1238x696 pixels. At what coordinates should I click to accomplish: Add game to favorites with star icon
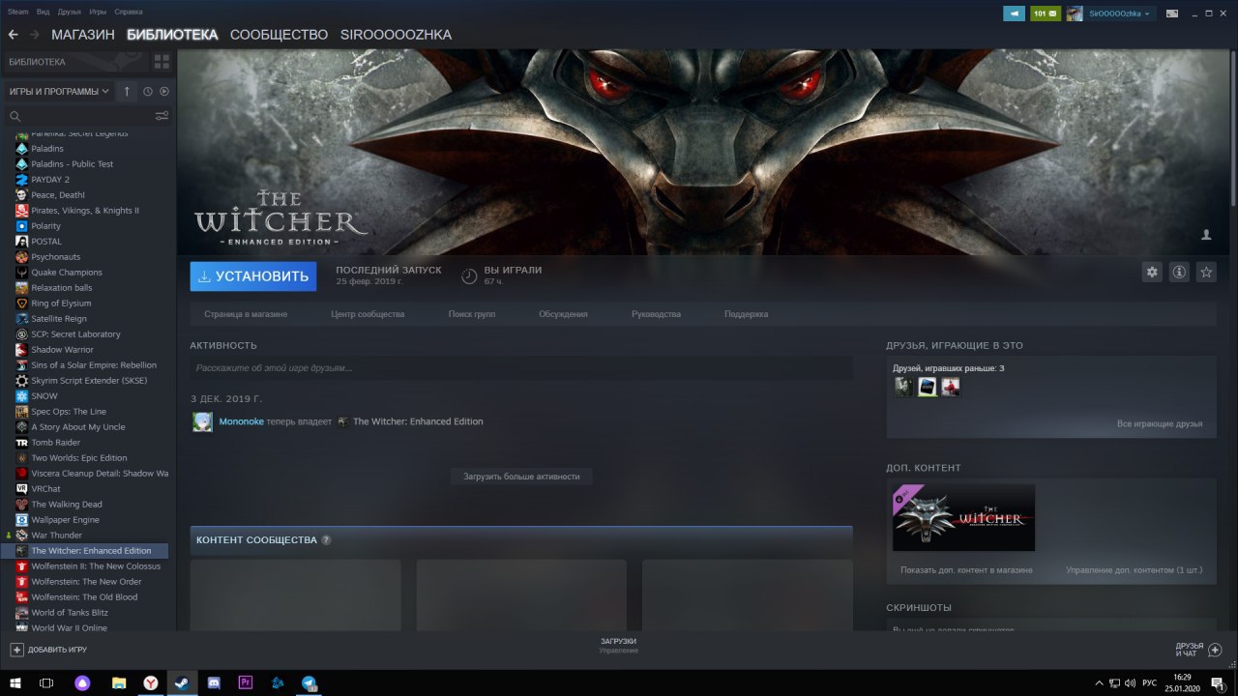point(1206,273)
